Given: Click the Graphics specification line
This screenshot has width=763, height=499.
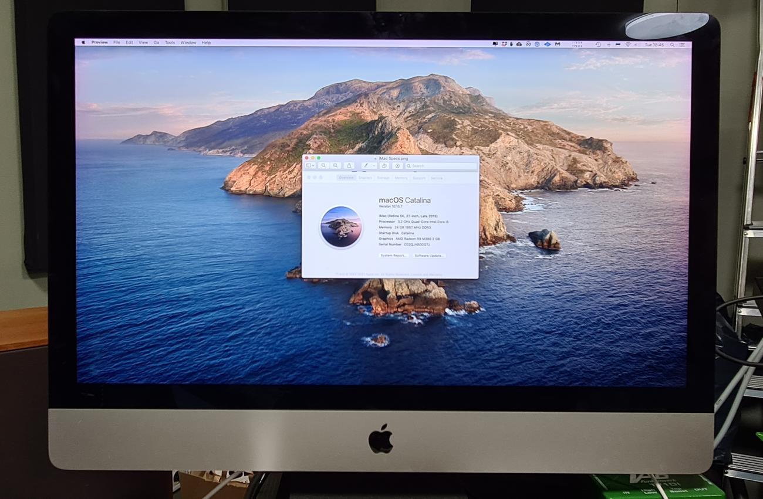Looking at the screenshot, I should tap(409, 239).
